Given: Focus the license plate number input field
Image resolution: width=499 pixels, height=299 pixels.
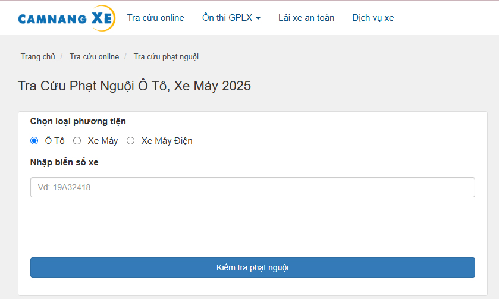Looking at the screenshot, I should tap(252, 187).
